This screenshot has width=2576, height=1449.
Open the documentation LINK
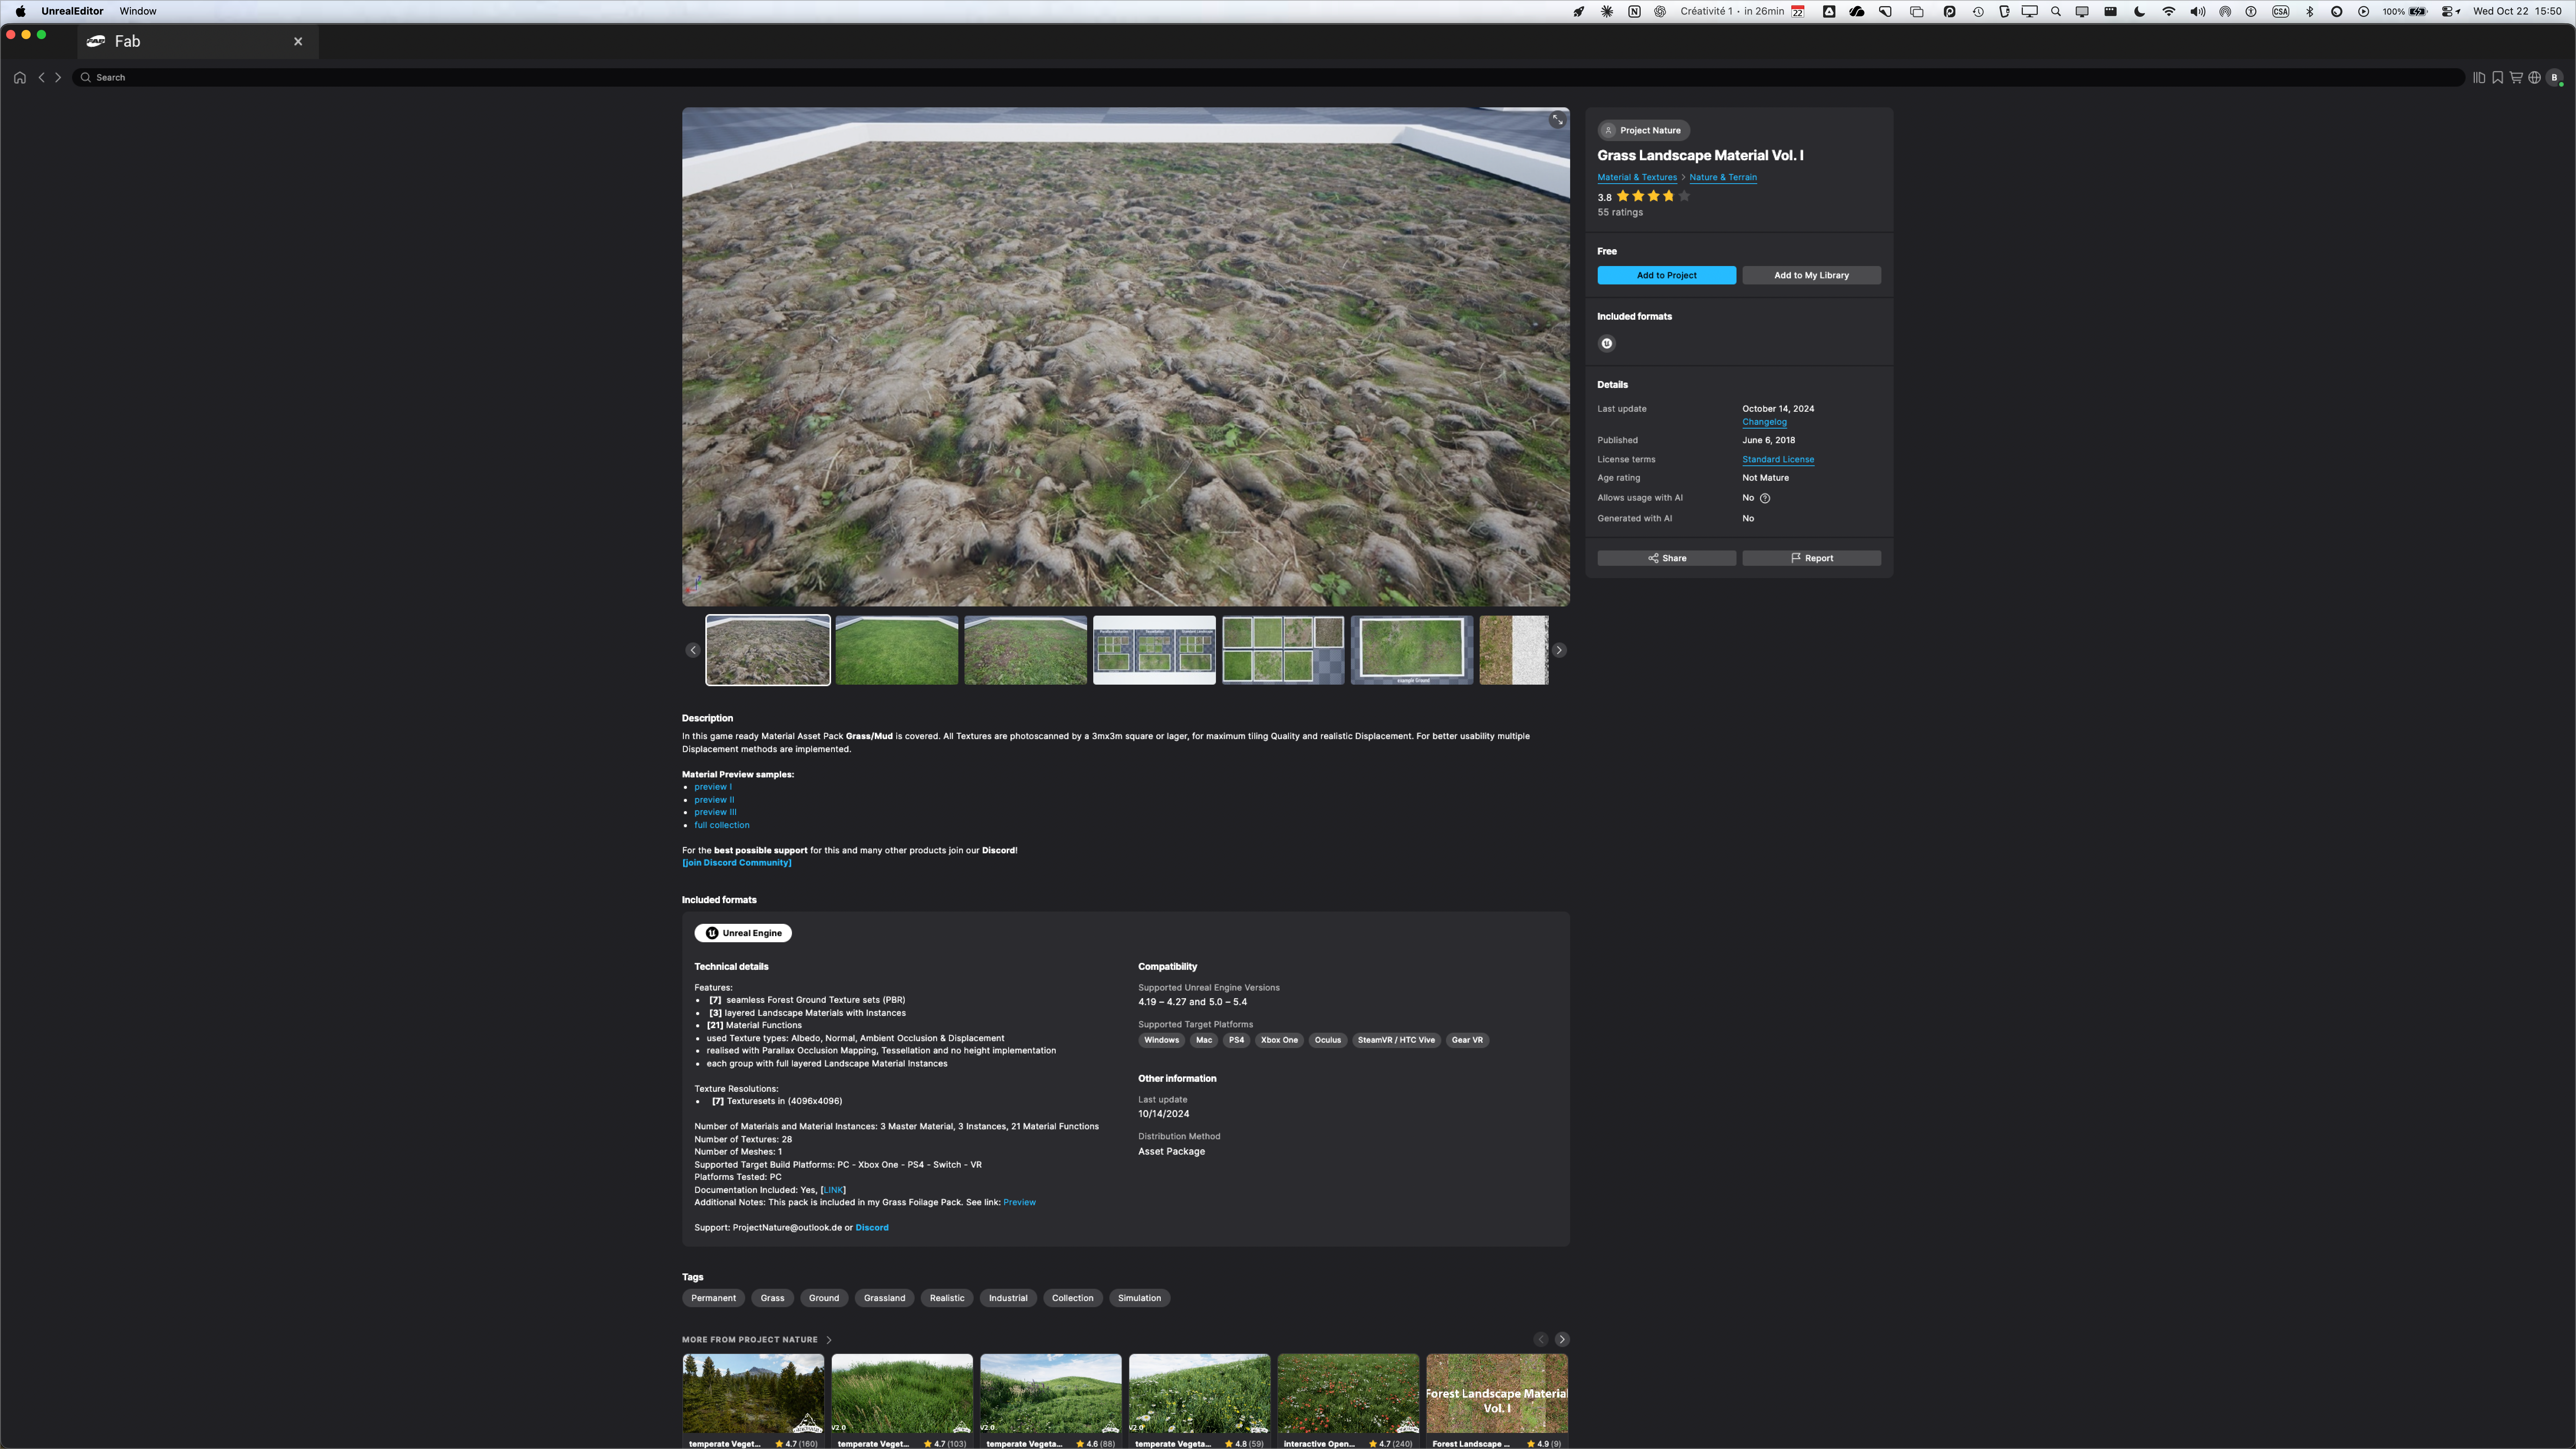(833, 1190)
